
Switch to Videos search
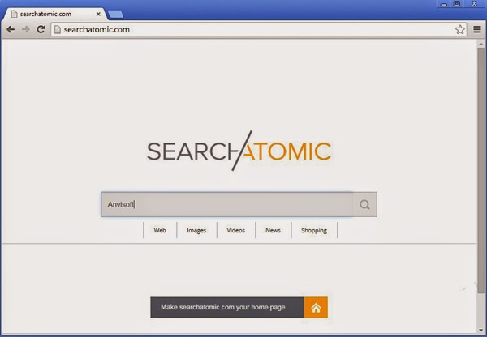coord(235,230)
